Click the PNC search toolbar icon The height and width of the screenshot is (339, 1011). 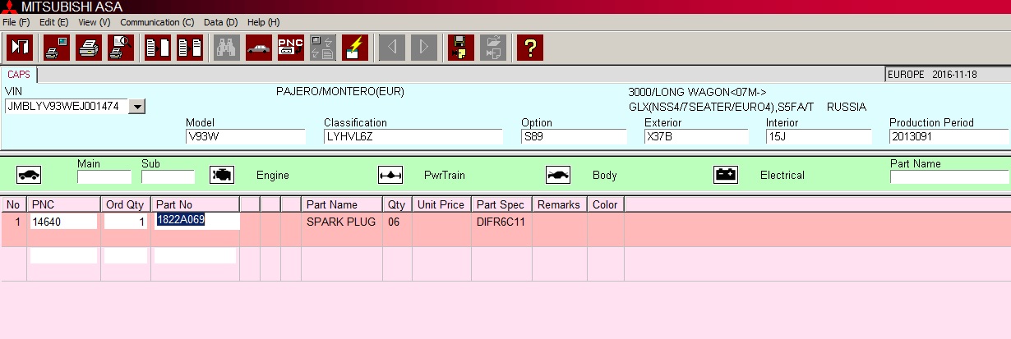[290, 48]
